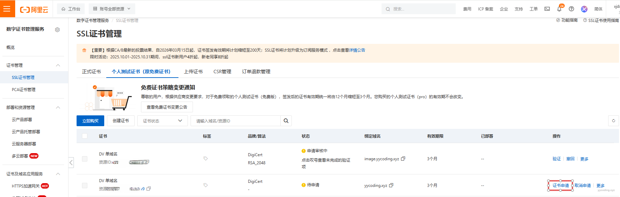The height and width of the screenshot is (197, 620).
Task: Toggle the select-all checkbox in header
Action: click(x=85, y=136)
